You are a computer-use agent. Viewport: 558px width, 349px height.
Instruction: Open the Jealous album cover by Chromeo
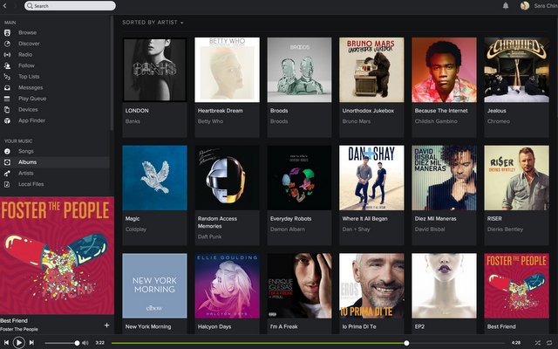(x=516, y=70)
